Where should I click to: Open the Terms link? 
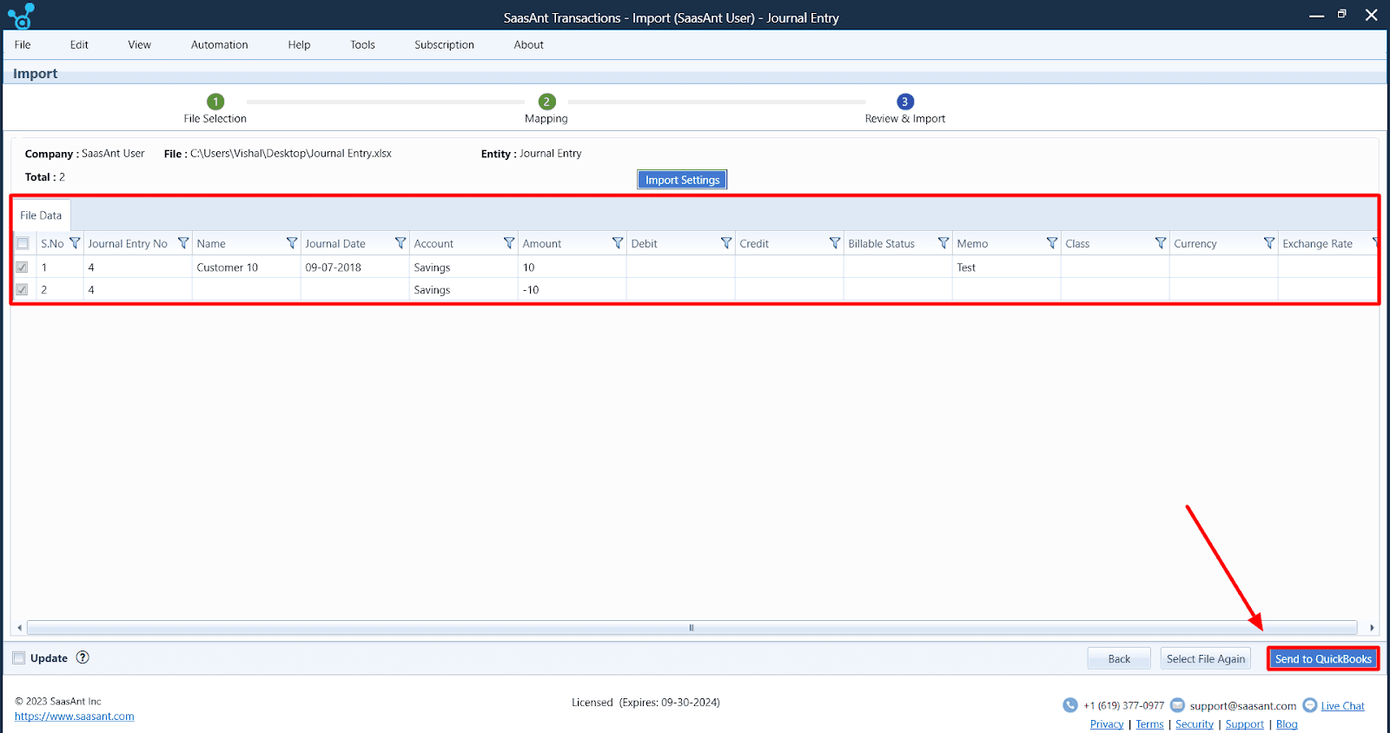pyautogui.click(x=1149, y=724)
